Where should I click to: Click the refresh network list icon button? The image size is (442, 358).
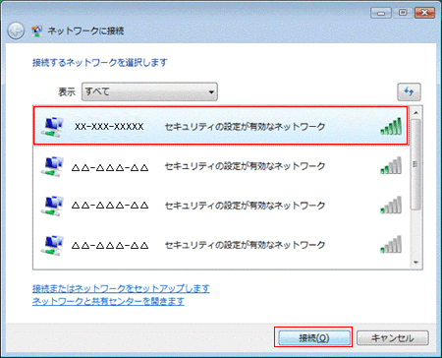[409, 91]
